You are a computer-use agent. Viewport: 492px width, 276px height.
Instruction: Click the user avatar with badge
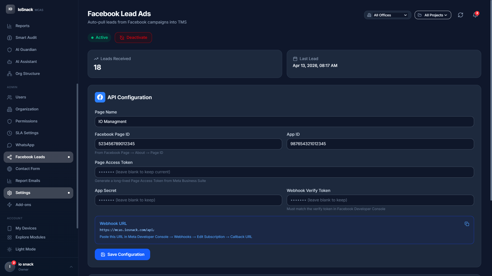(x=10, y=267)
